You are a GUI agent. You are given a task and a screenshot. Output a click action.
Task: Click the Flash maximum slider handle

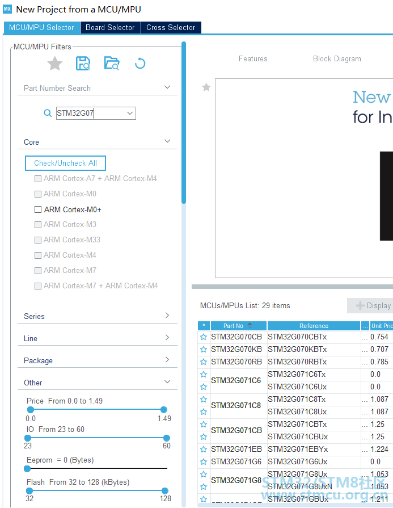click(165, 490)
